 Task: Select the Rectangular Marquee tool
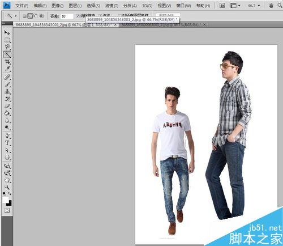click(7, 40)
